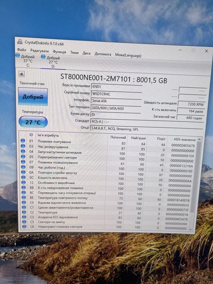Select the Температура повітряного потоку row

[106, 198]
